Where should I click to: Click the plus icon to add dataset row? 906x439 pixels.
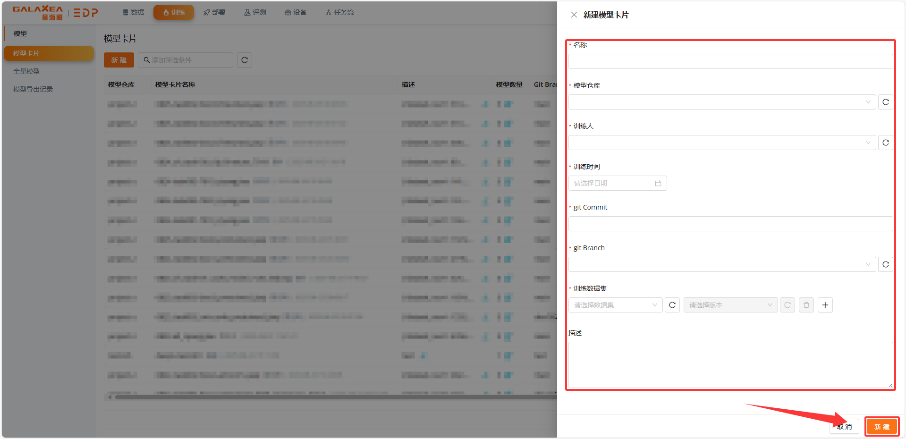pyautogui.click(x=825, y=305)
